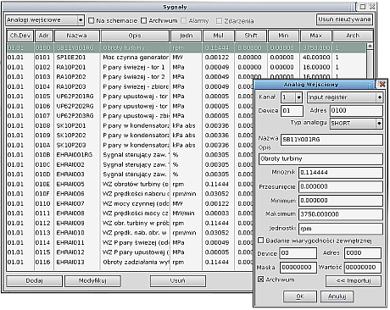This screenshot has height=310, width=390.
Task: Click the << Importuj button
Action: pyautogui.click(x=354, y=281)
